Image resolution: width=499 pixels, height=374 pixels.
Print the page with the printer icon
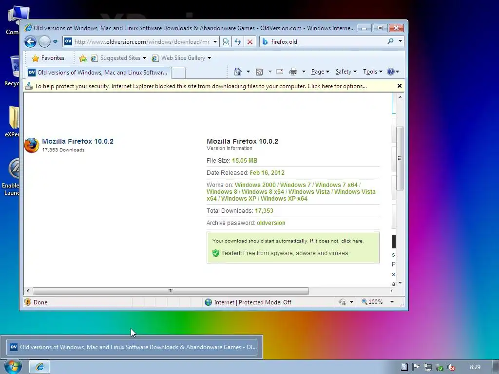coord(293,72)
